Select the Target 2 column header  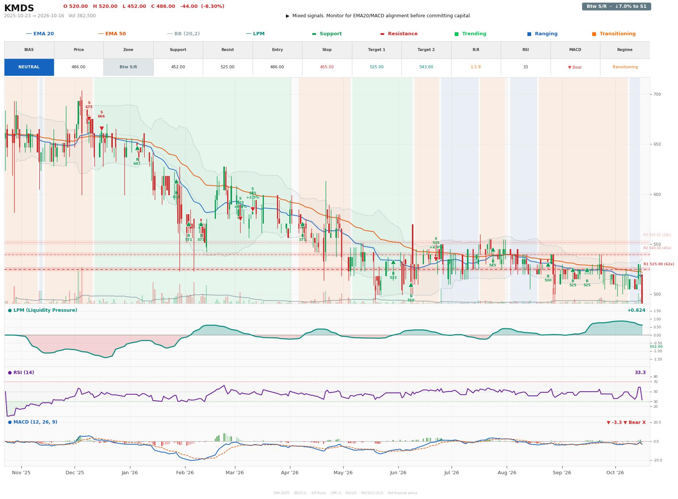pyautogui.click(x=426, y=50)
